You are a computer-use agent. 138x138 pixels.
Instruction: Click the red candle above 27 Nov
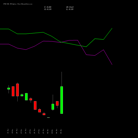tap(39, 111)
